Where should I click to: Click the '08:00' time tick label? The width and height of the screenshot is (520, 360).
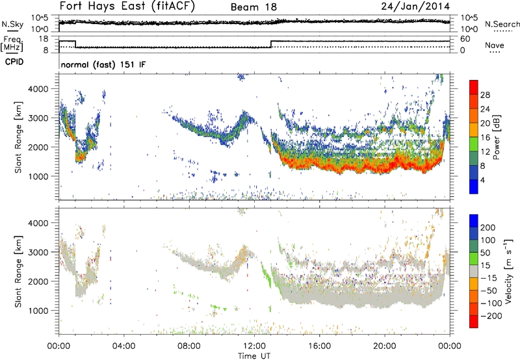click(x=189, y=346)
